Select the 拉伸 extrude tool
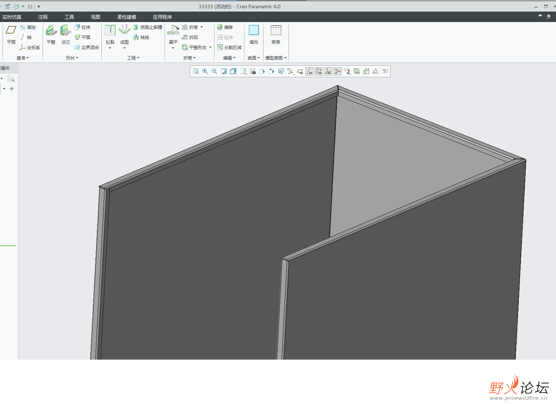 pyautogui.click(x=82, y=27)
